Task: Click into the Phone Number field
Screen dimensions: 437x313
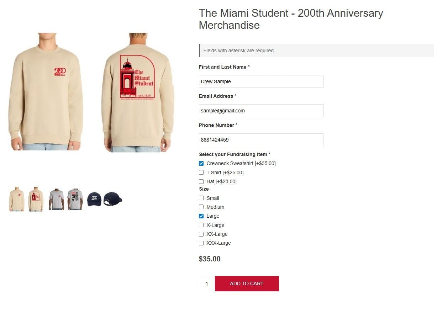Action: pos(261,140)
